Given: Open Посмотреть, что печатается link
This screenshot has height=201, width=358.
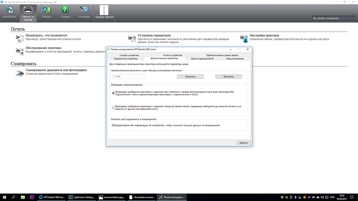Looking at the screenshot, I should click(x=46, y=35).
